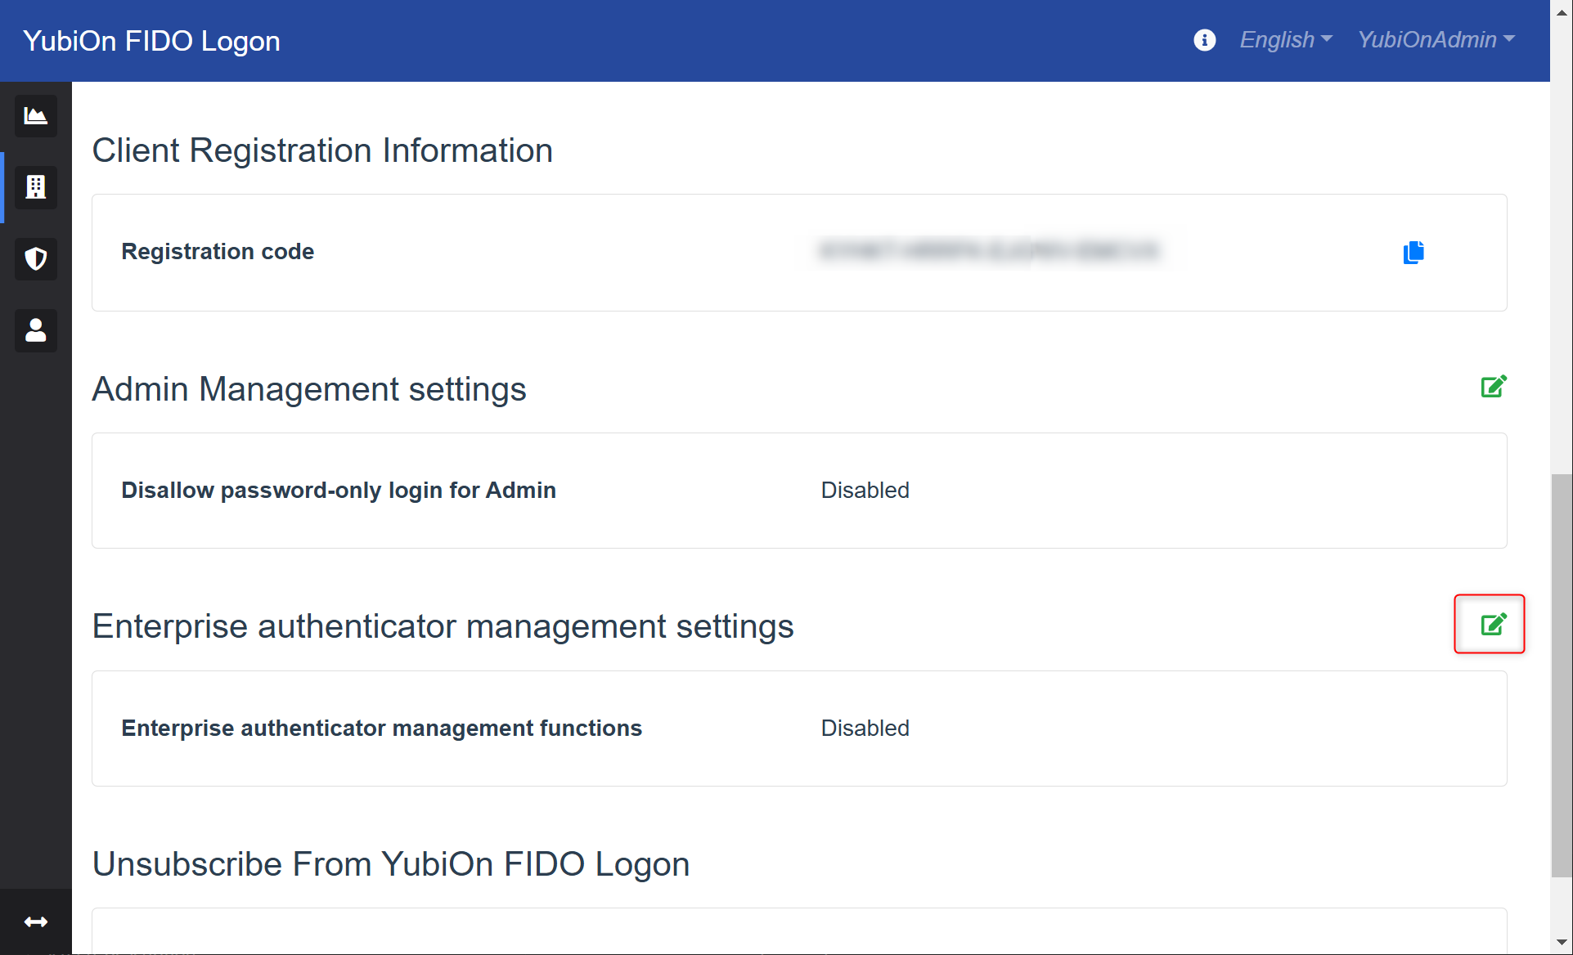Click the page vertical scrollbar thumb
1573x955 pixels.
coord(1562,675)
